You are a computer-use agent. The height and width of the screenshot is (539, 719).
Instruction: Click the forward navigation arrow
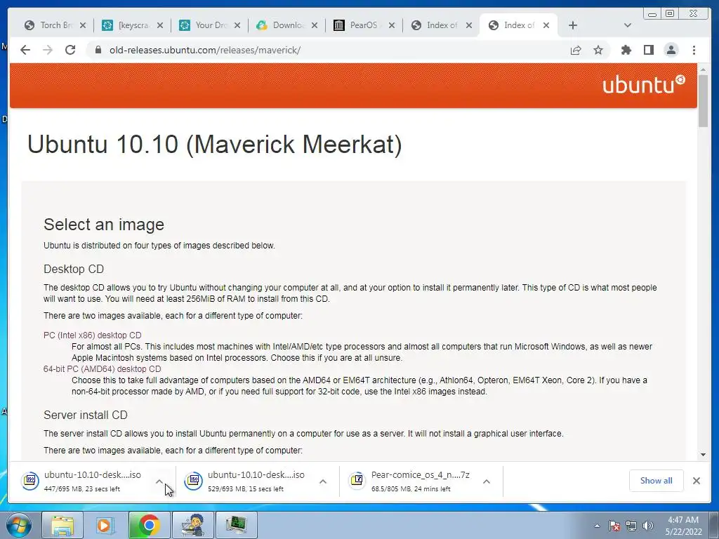click(x=48, y=50)
